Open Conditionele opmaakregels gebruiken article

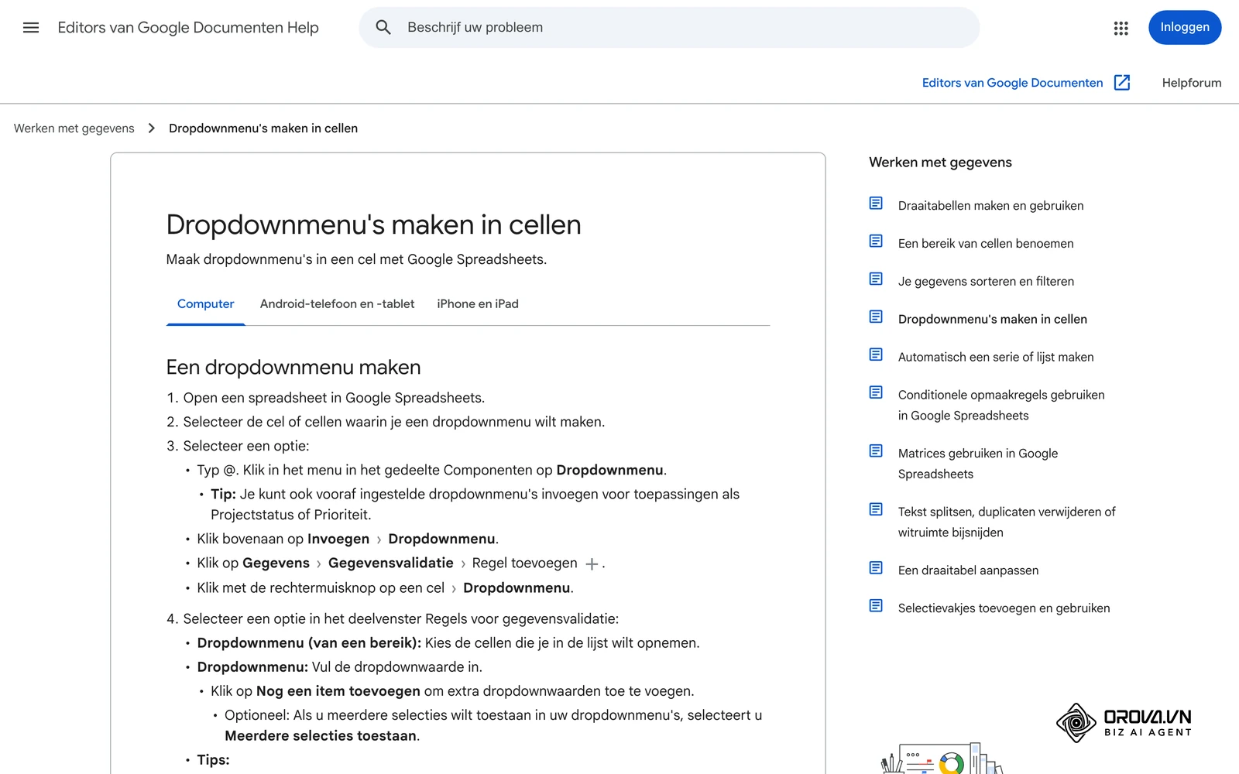(1001, 405)
